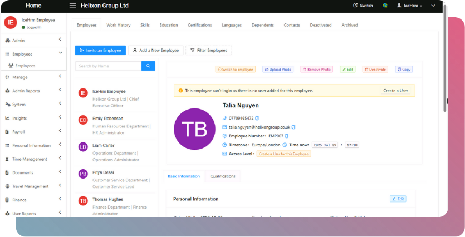Copy the phone number 07709165472
Screen dimensions: 465x237
point(257,118)
